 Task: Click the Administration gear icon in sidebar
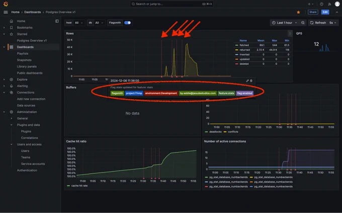[x=12, y=112]
